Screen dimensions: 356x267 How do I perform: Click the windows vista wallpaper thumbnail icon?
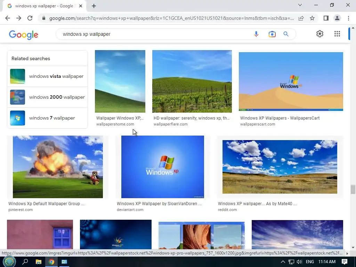coord(17,76)
